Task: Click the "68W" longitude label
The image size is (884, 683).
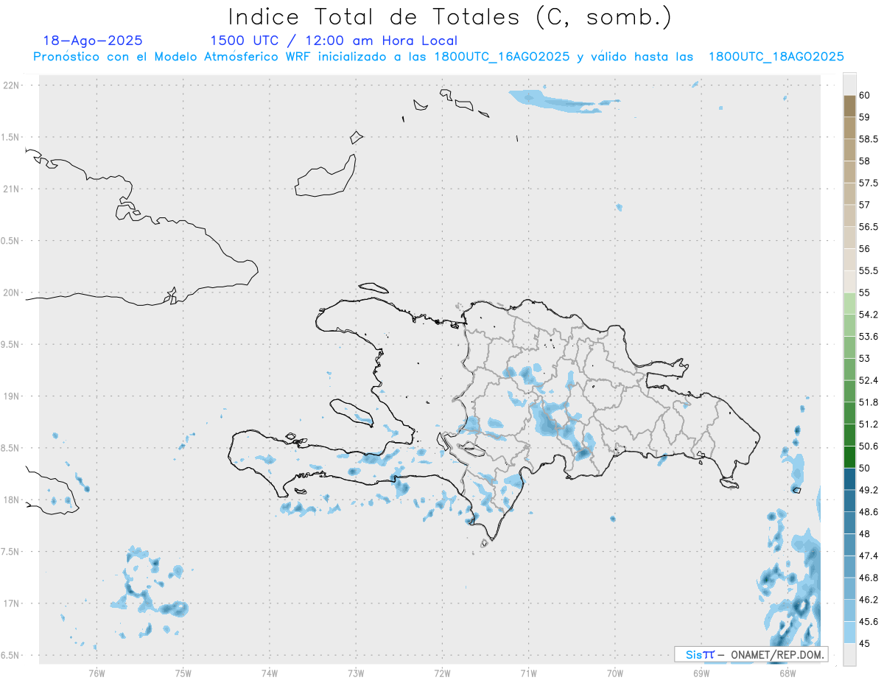Action: (x=787, y=673)
